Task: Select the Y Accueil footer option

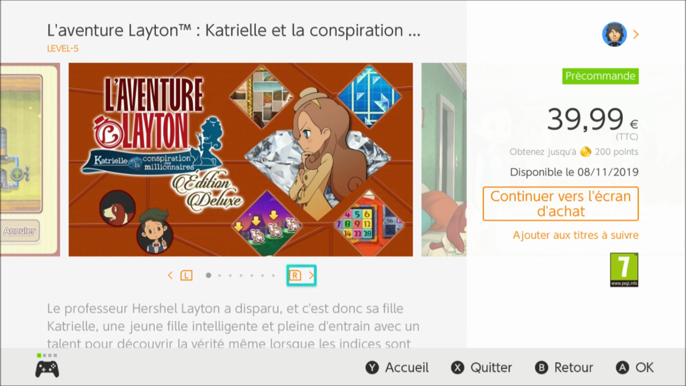Action: pos(397,368)
